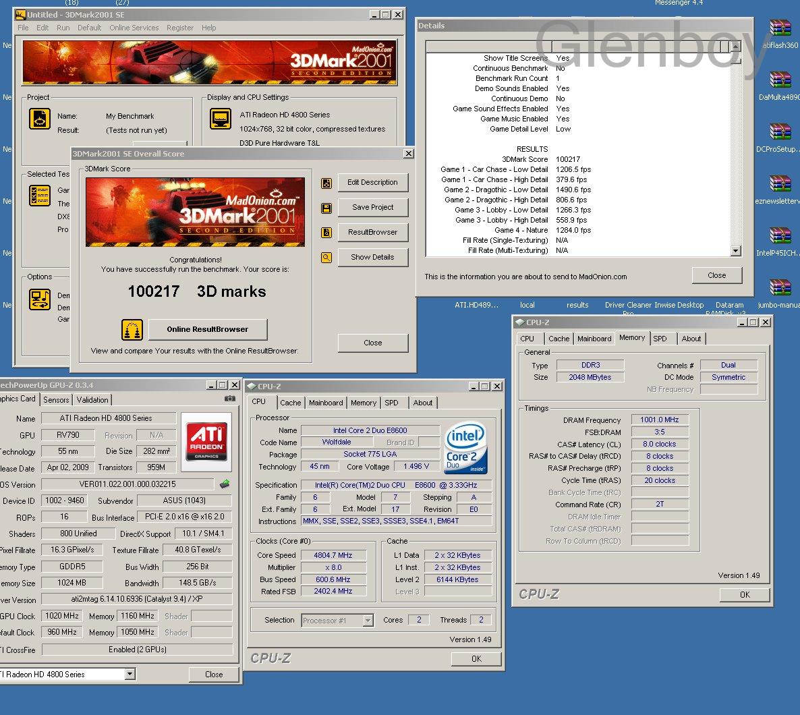Click the ResultBrowser document icon
Image resolution: width=800 pixels, height=715 pixels.
point(326,233)
